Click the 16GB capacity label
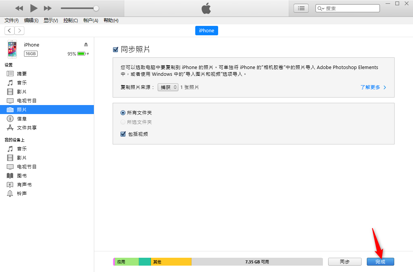 click(x=31, y=54)
